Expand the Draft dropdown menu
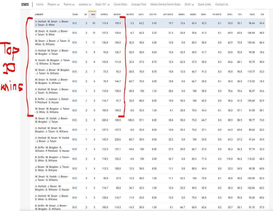The height and width of the screenshot is (211, 273). (189, 4)
